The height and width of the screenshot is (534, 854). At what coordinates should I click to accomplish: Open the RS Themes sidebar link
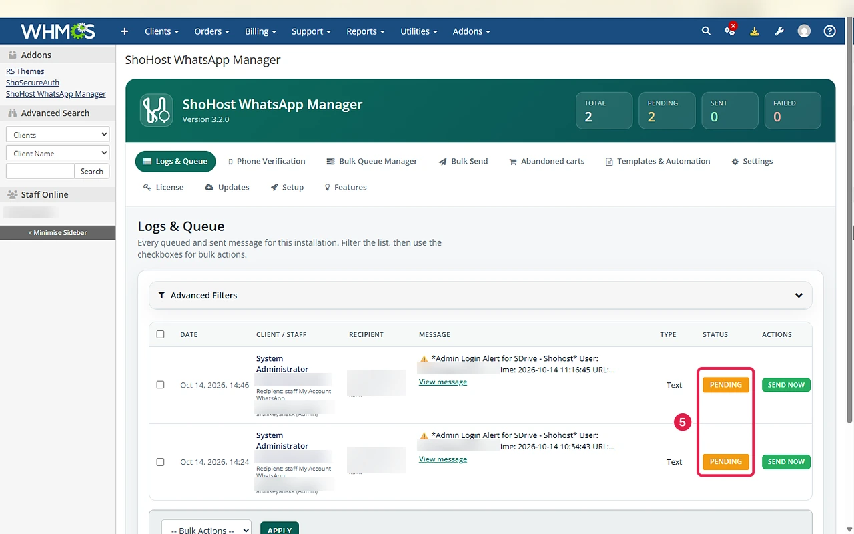coord(25,71)
